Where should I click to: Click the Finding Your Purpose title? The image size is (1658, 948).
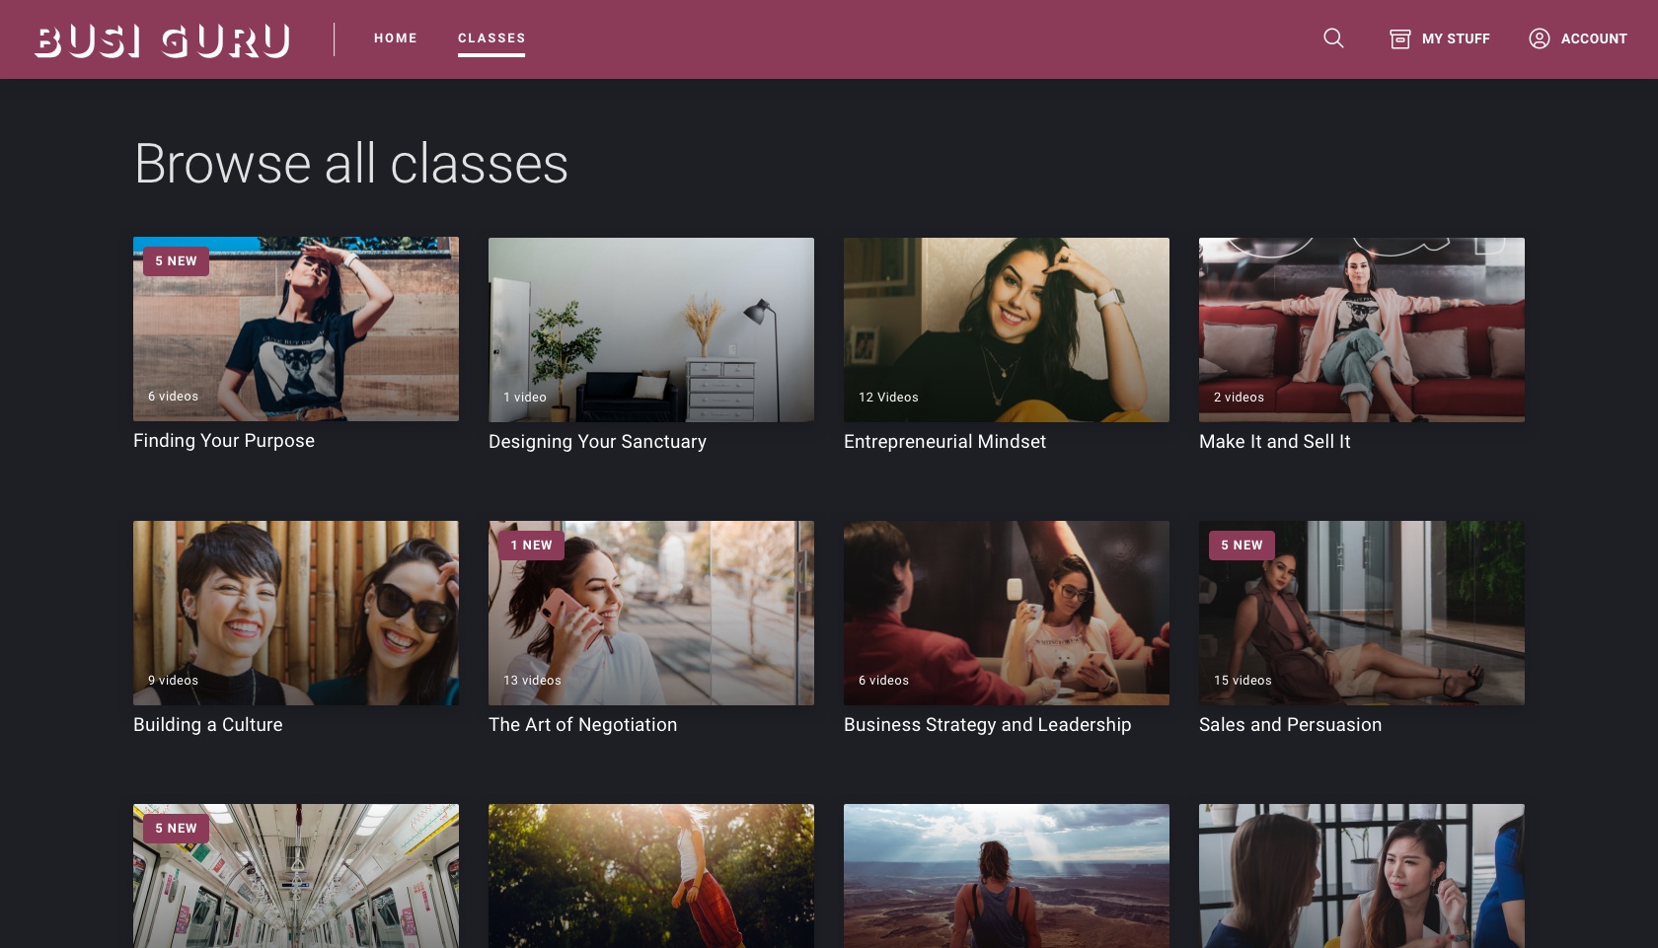point(224,441)
